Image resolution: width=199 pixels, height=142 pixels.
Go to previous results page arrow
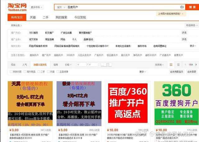tap(185, 65)
